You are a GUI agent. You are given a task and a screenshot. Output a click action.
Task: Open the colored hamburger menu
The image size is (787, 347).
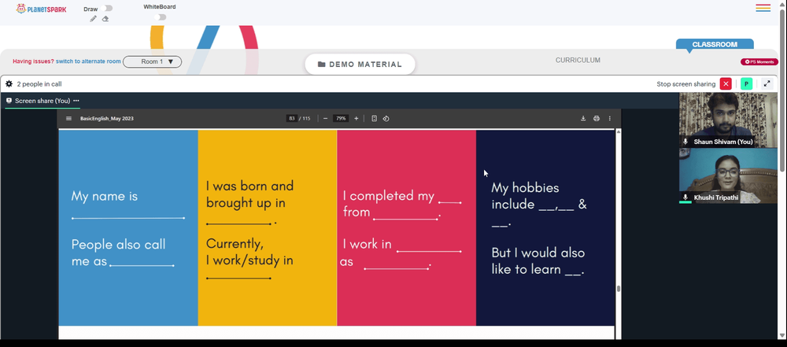pos(763,8)
